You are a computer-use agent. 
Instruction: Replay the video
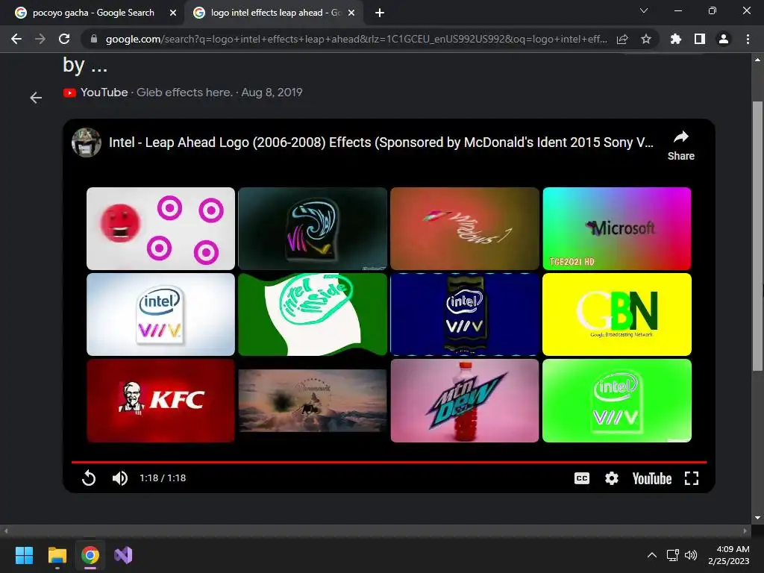pos(89,478)
